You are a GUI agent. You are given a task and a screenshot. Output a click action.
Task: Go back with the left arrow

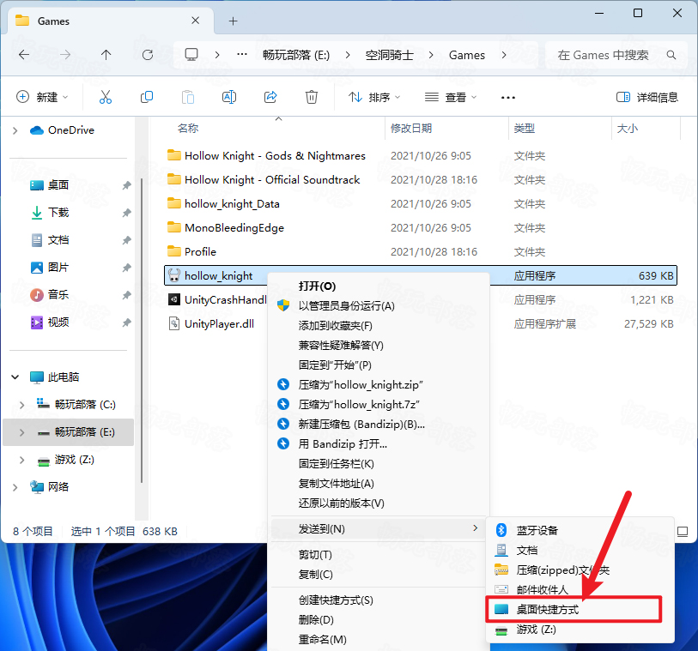(24, 55)
